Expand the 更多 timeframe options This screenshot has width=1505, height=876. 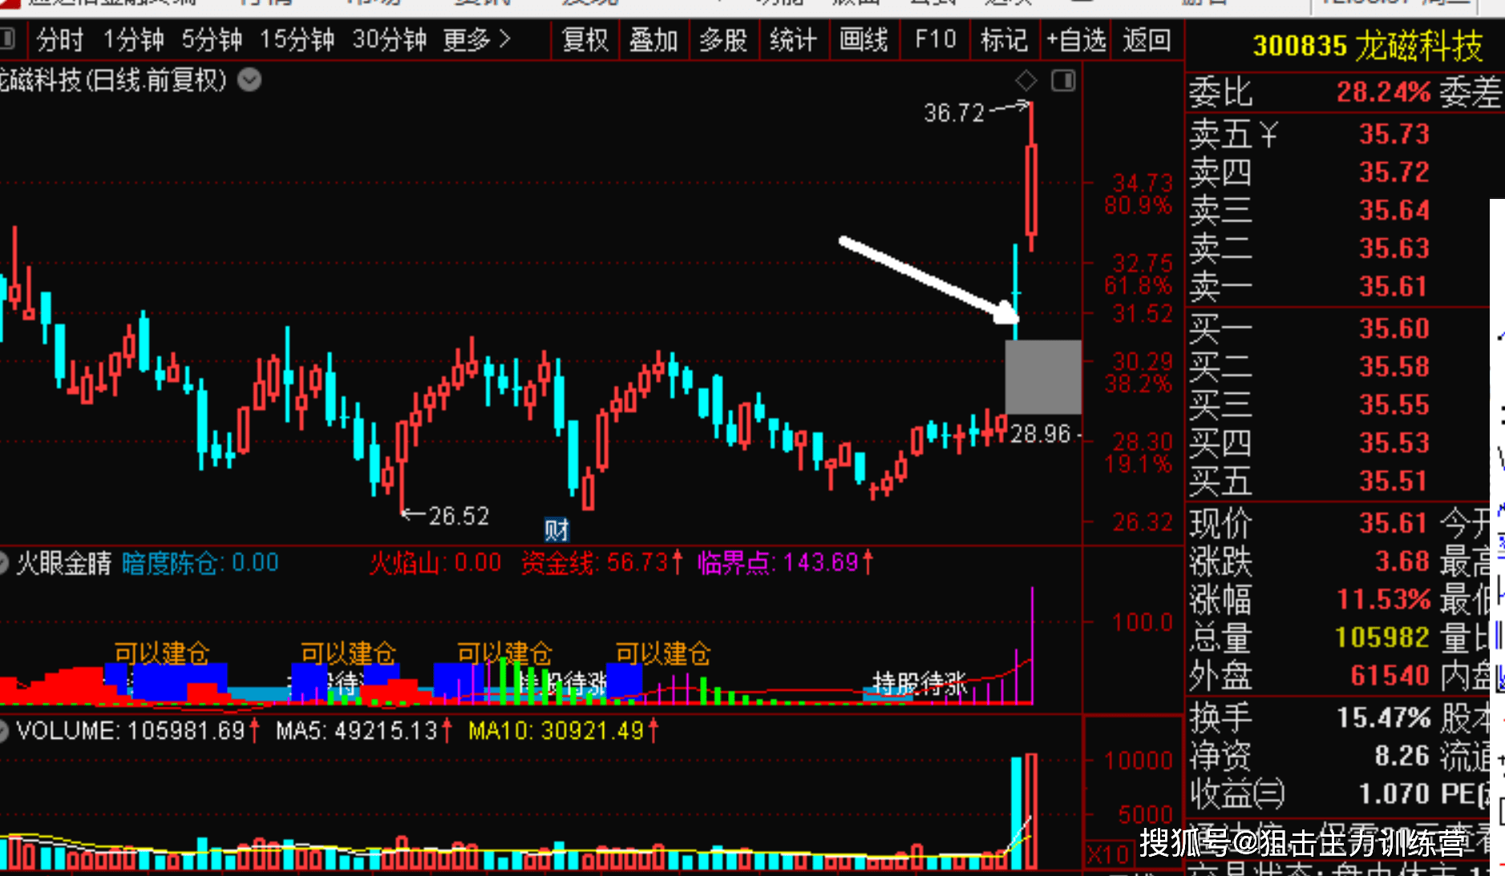point(477,39)
